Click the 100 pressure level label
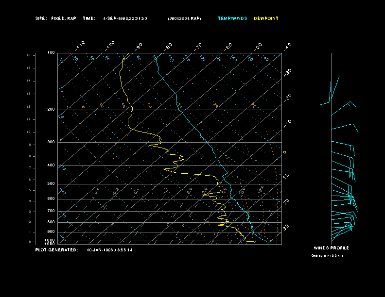The width and height of the screenshot is (385, 297). 51,53
